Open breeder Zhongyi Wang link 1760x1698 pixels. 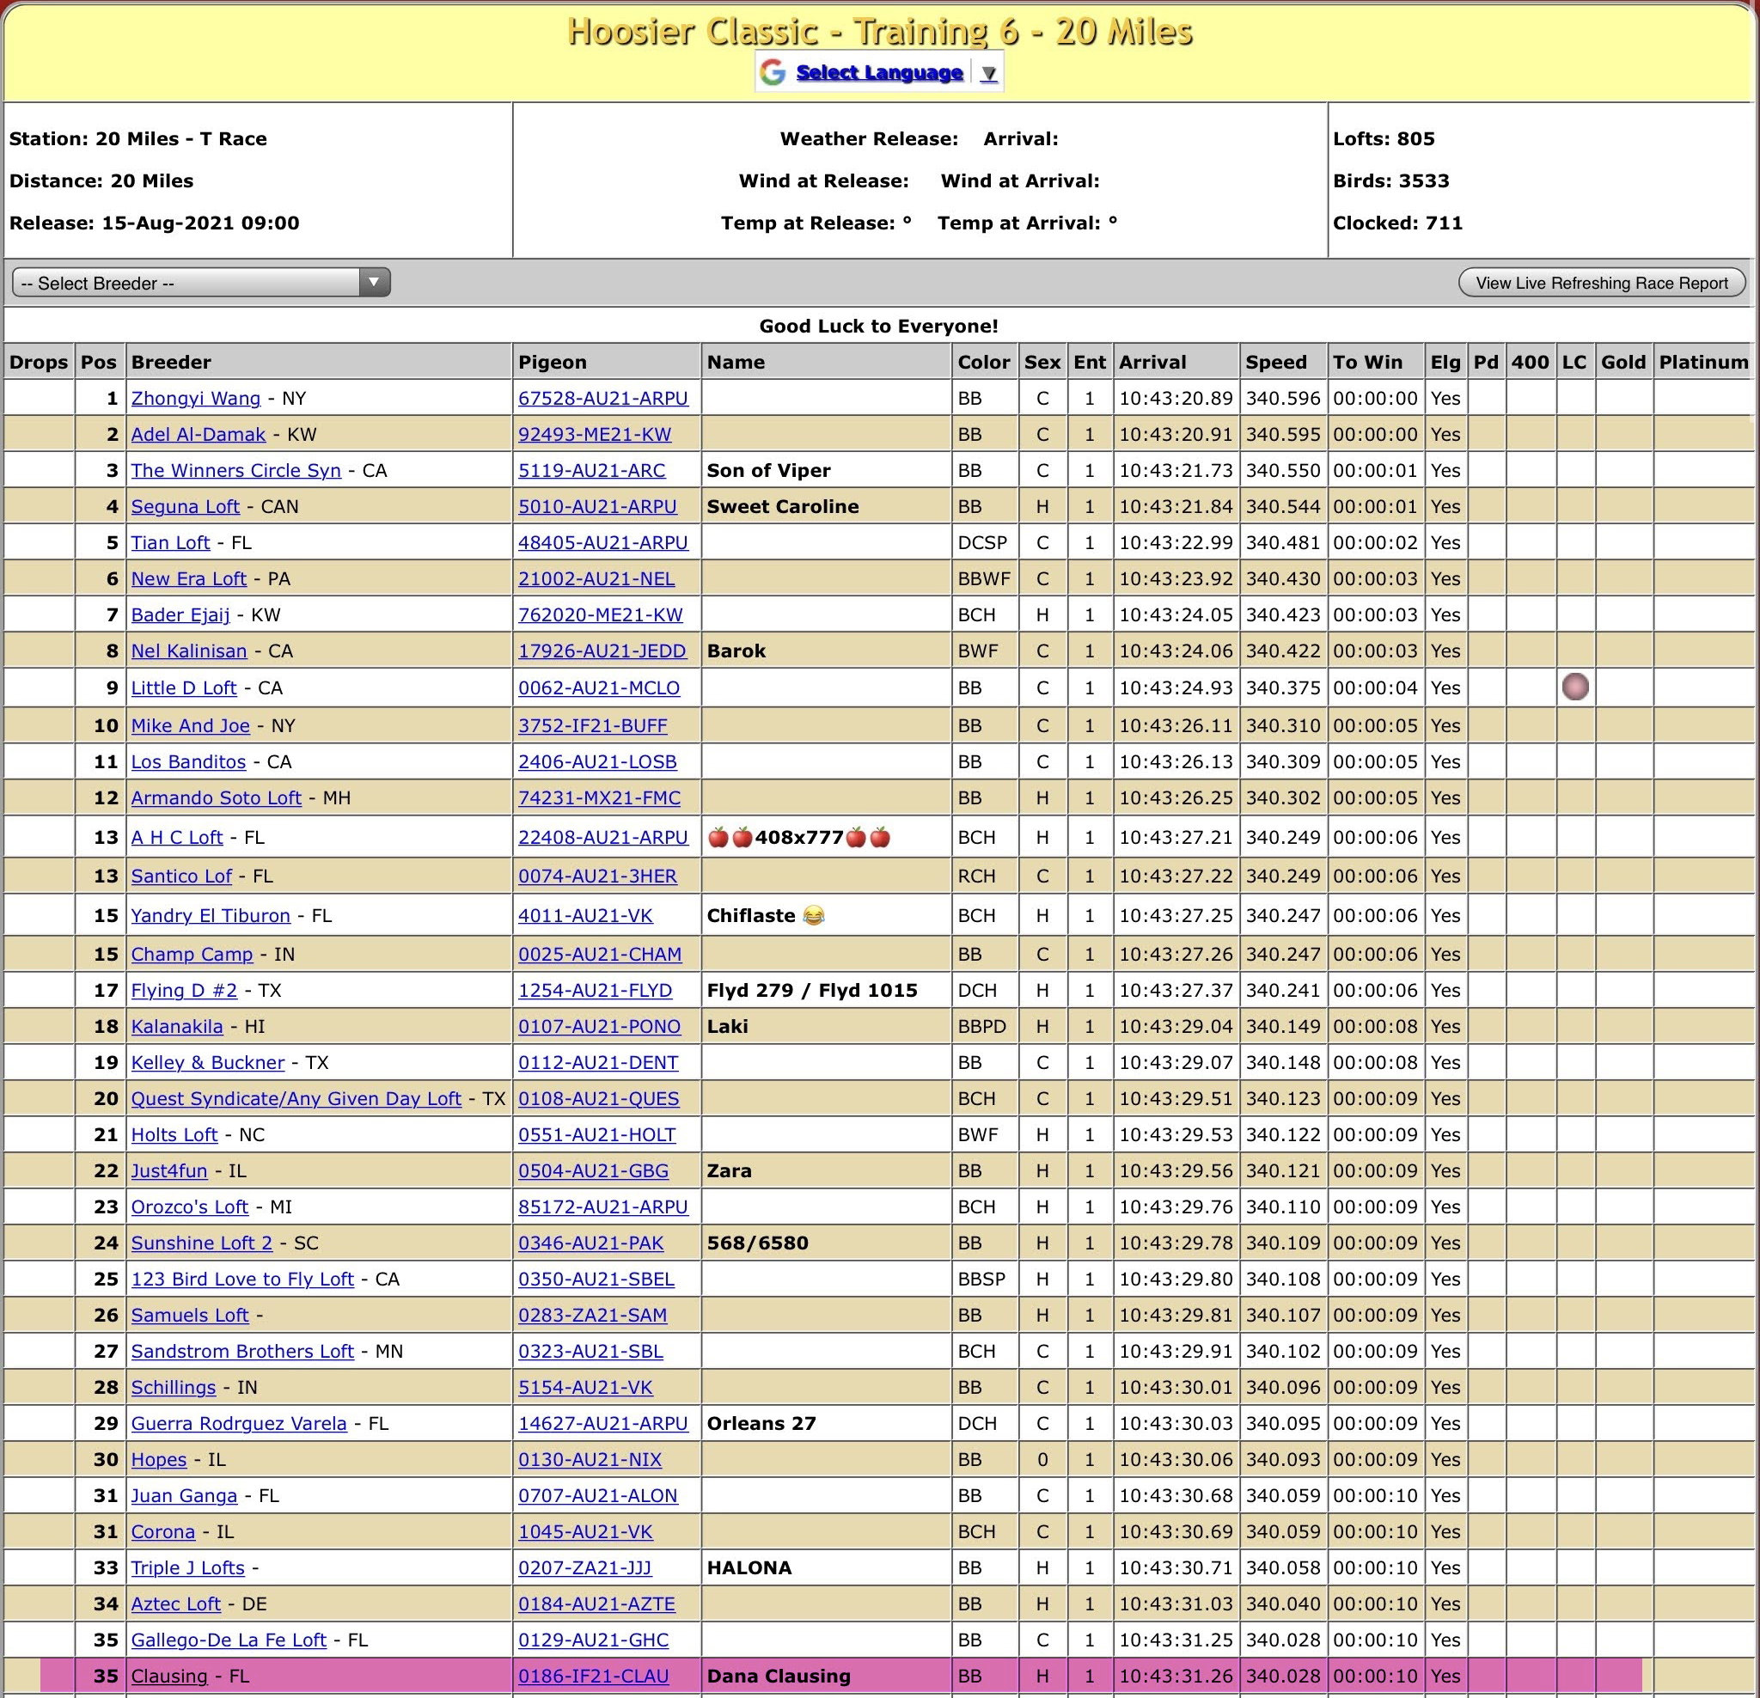pos(196,398)
